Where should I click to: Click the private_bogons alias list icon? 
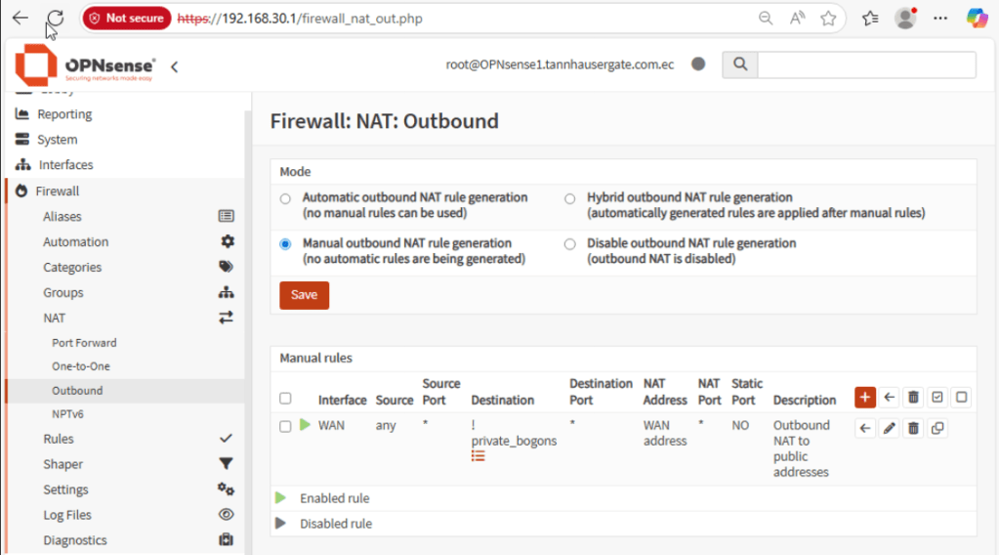pos(479,456)
